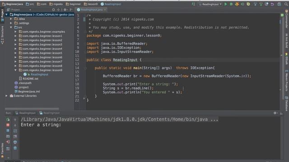Image resolution: width=289 pixels, height=162 pixels.
Task: Stop the running process with red square
Action: point(8,125)
